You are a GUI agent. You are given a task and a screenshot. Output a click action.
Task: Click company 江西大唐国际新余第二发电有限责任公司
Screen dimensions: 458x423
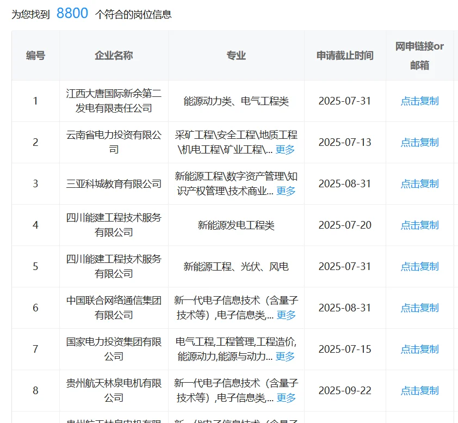(114, 101)
